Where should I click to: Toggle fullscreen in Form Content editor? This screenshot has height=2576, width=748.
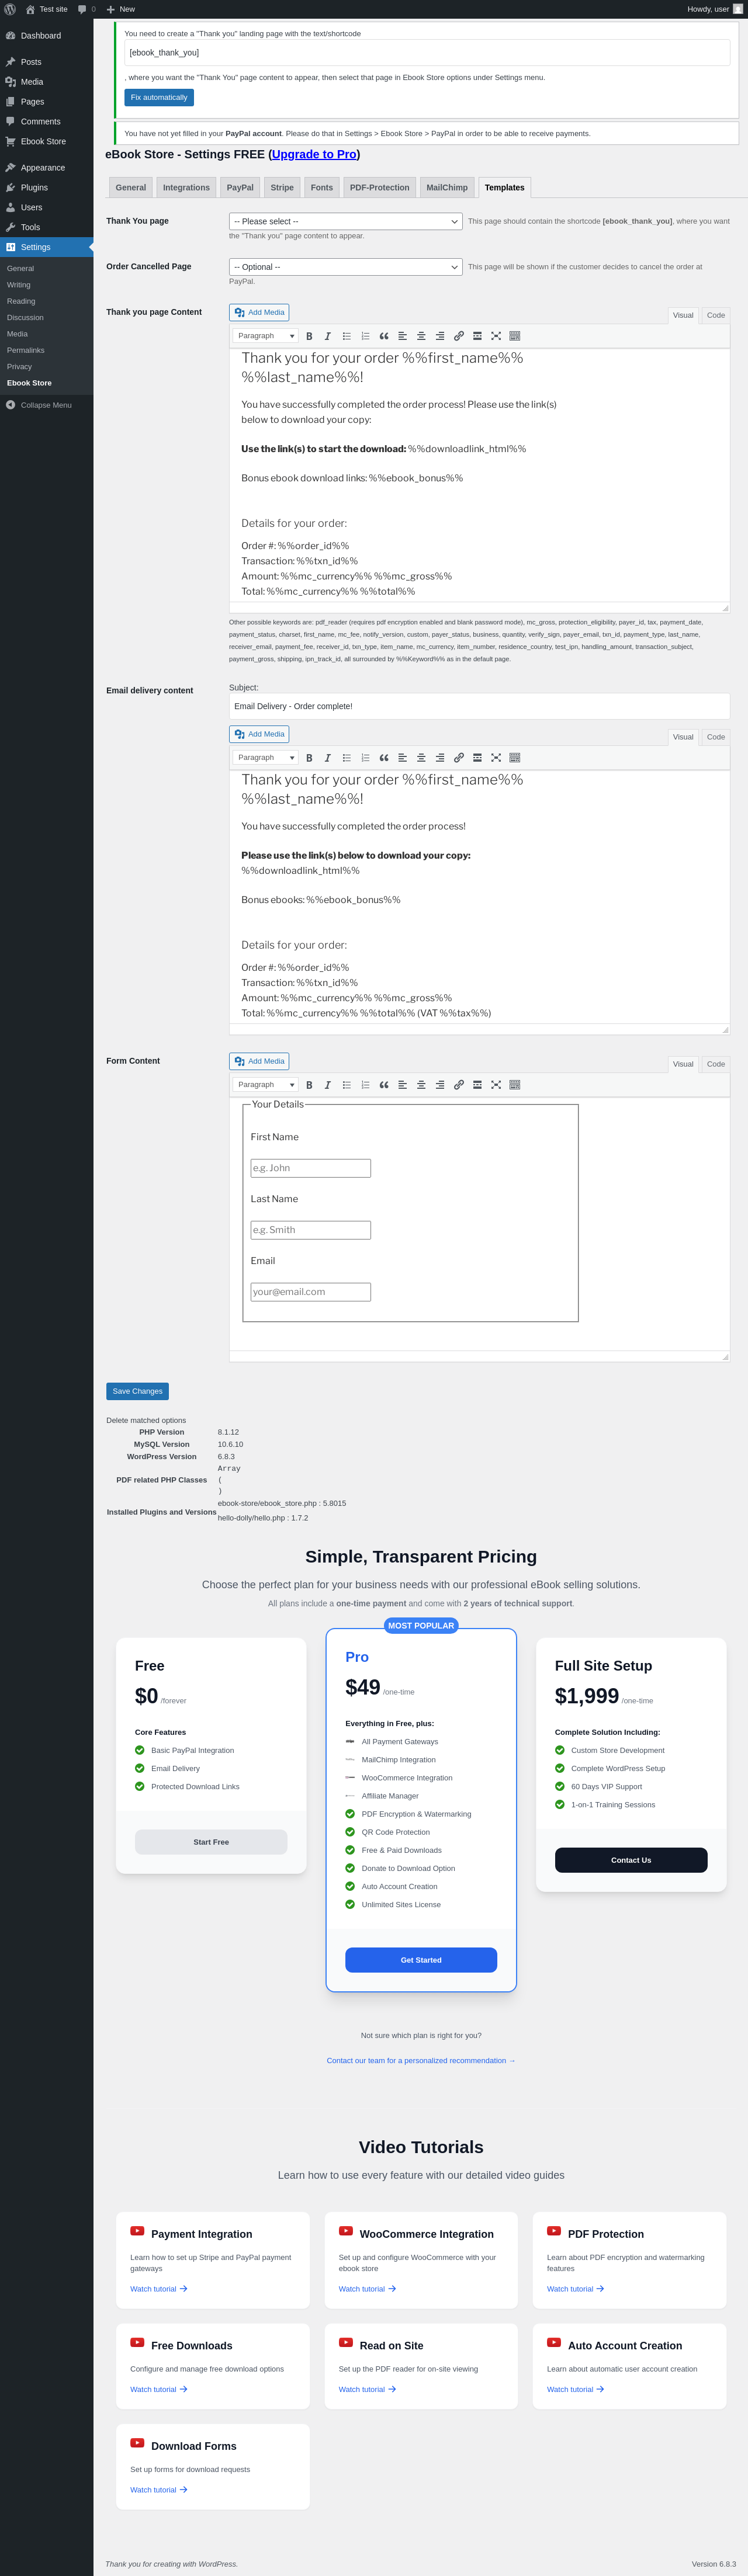[496, 1085]
